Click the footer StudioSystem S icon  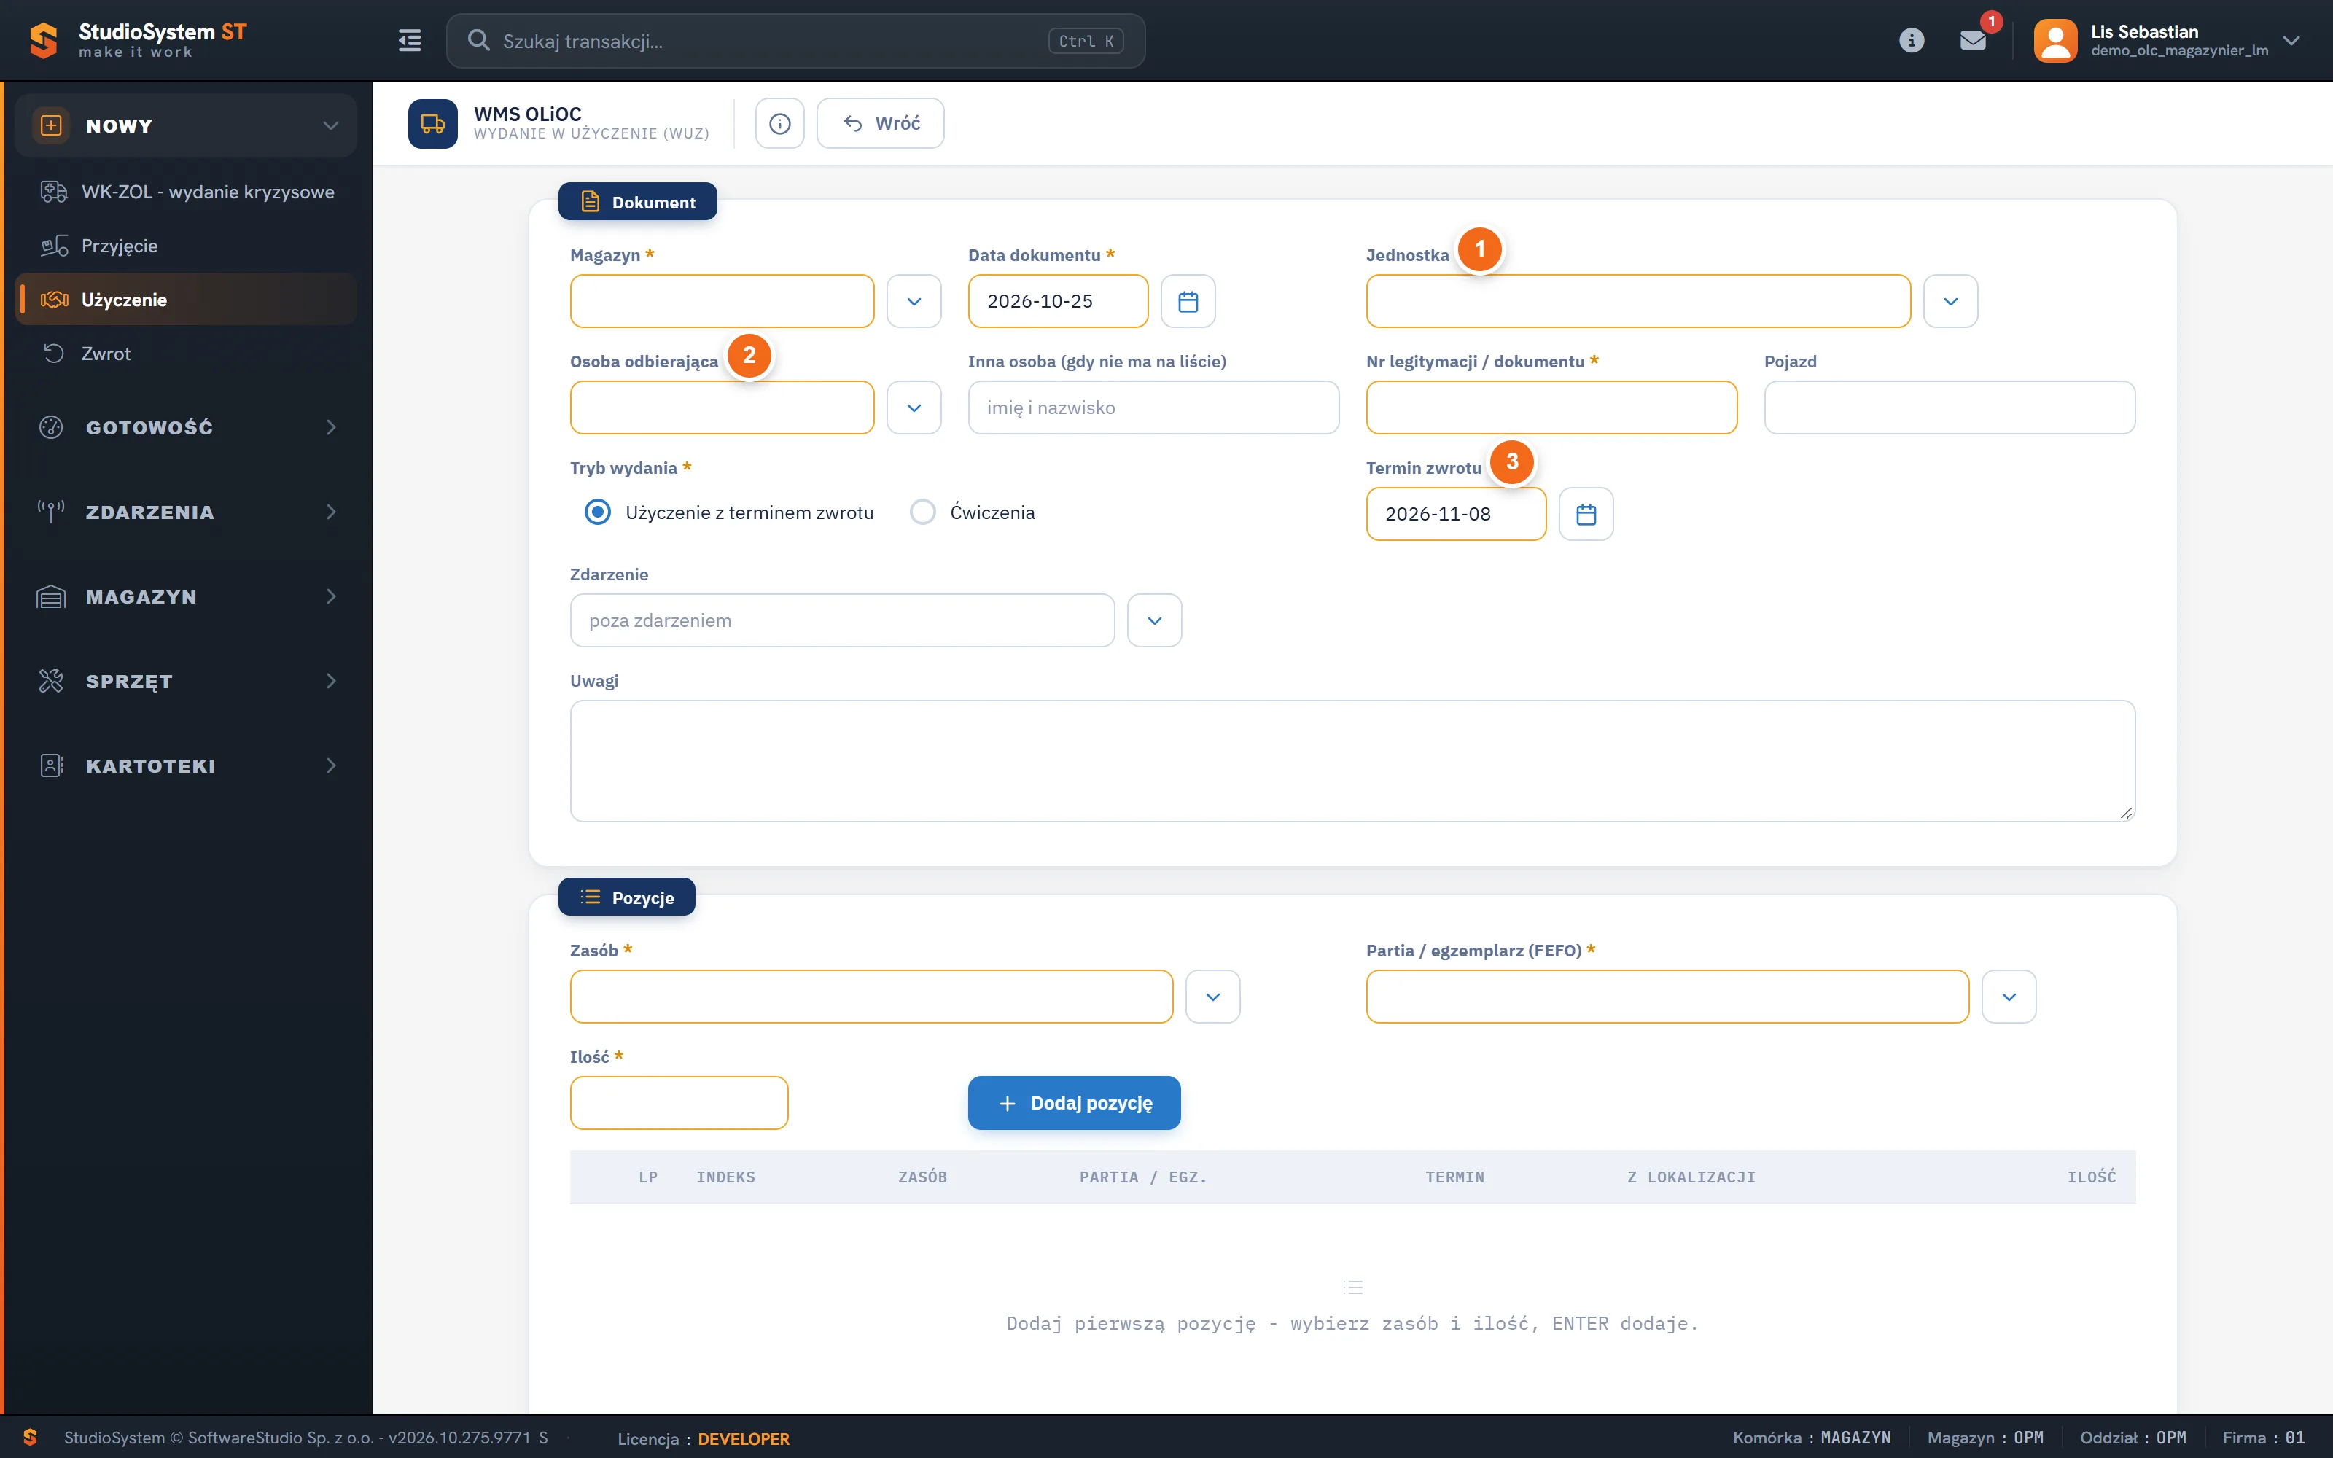point(30,1437)
